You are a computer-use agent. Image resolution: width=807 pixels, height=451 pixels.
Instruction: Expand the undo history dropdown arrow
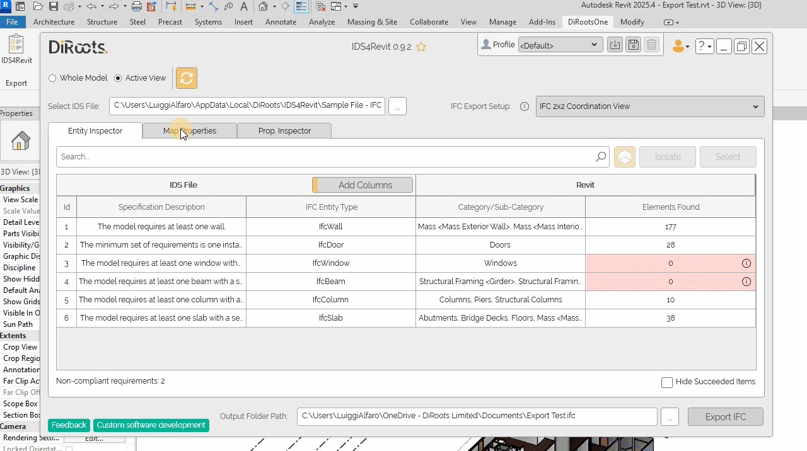point(102,6)
